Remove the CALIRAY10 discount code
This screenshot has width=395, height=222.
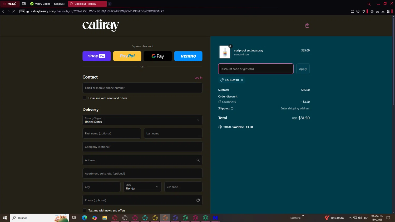[242, 80]
